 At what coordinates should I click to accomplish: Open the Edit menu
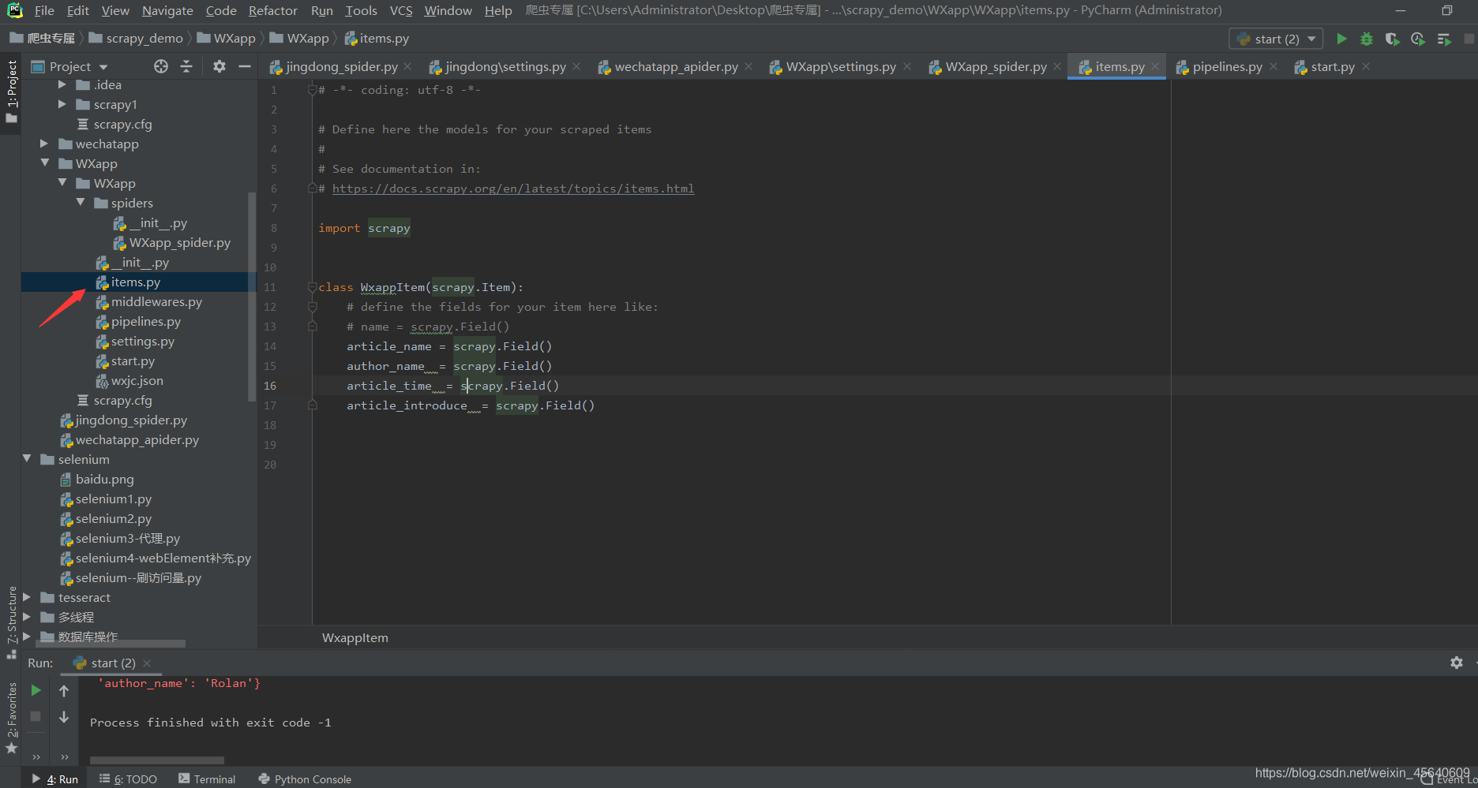tap(77, 10)
